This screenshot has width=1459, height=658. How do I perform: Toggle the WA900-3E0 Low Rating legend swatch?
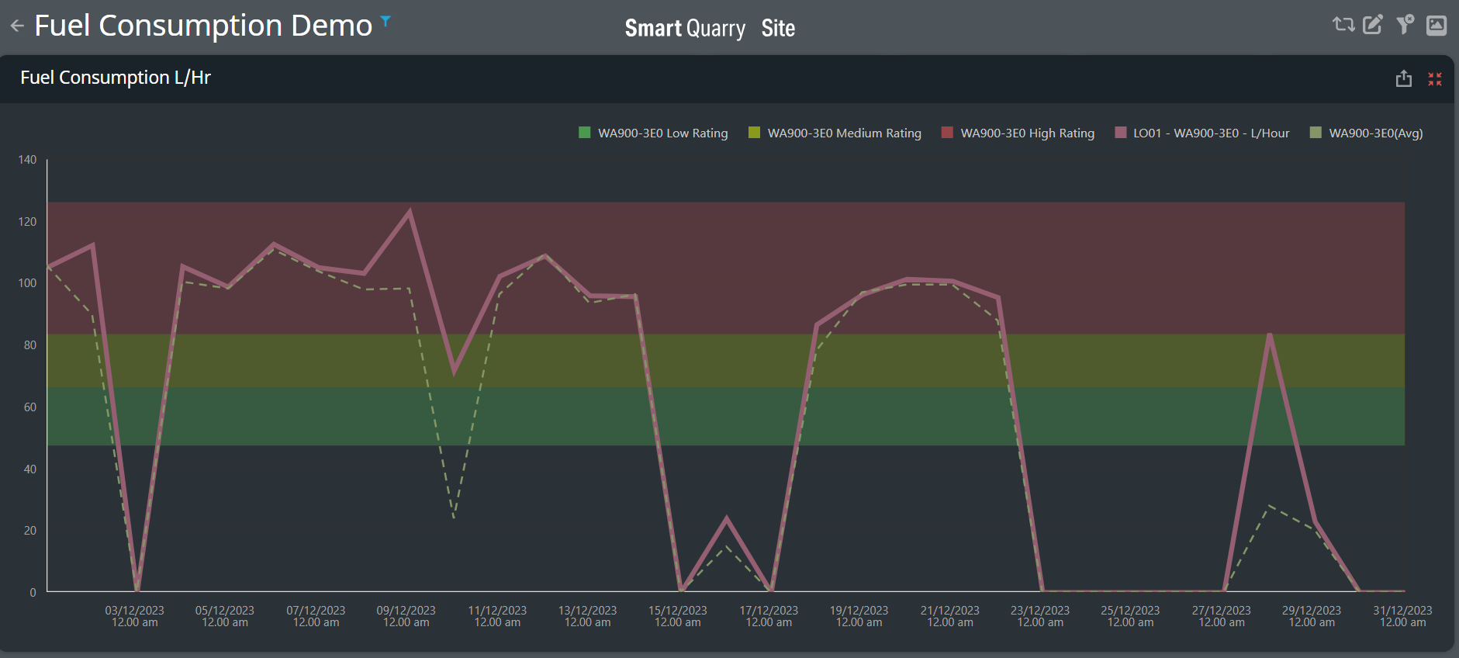585,133
